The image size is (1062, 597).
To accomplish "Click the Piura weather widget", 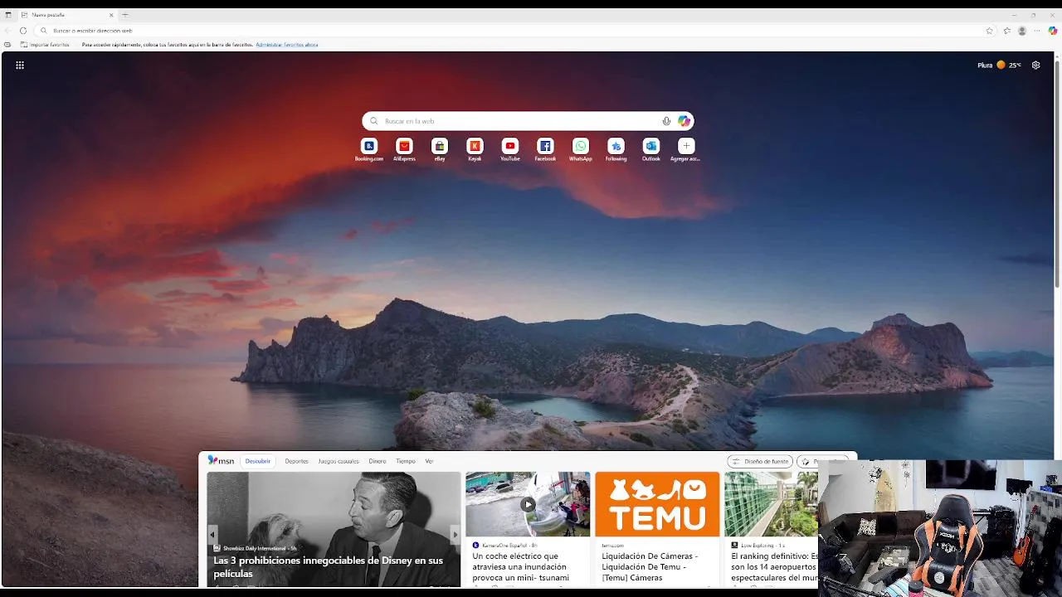I will [x=999, y=65].
